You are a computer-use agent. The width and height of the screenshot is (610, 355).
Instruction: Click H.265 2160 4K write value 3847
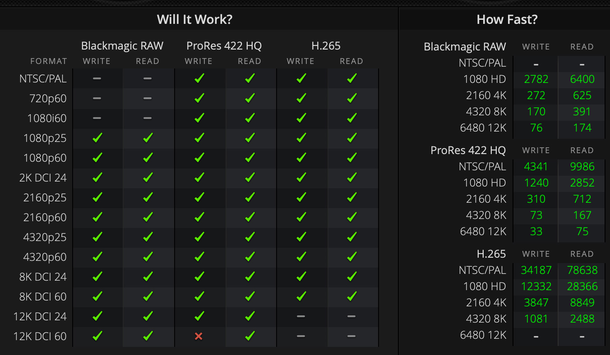tap(536, 303)
